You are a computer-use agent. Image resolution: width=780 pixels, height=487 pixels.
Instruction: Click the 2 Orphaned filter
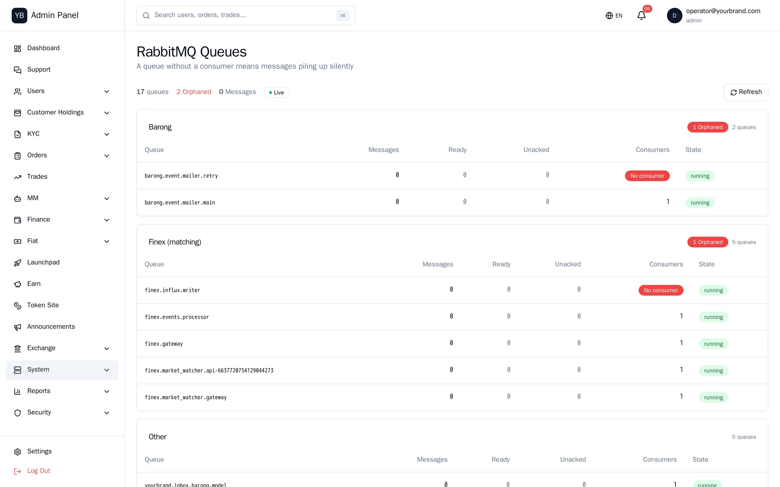pos(194,92)
